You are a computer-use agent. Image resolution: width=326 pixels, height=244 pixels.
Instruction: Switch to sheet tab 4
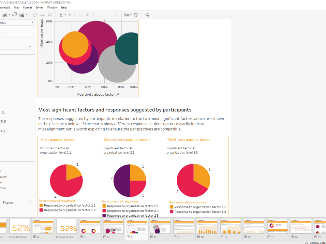(43, 229)
